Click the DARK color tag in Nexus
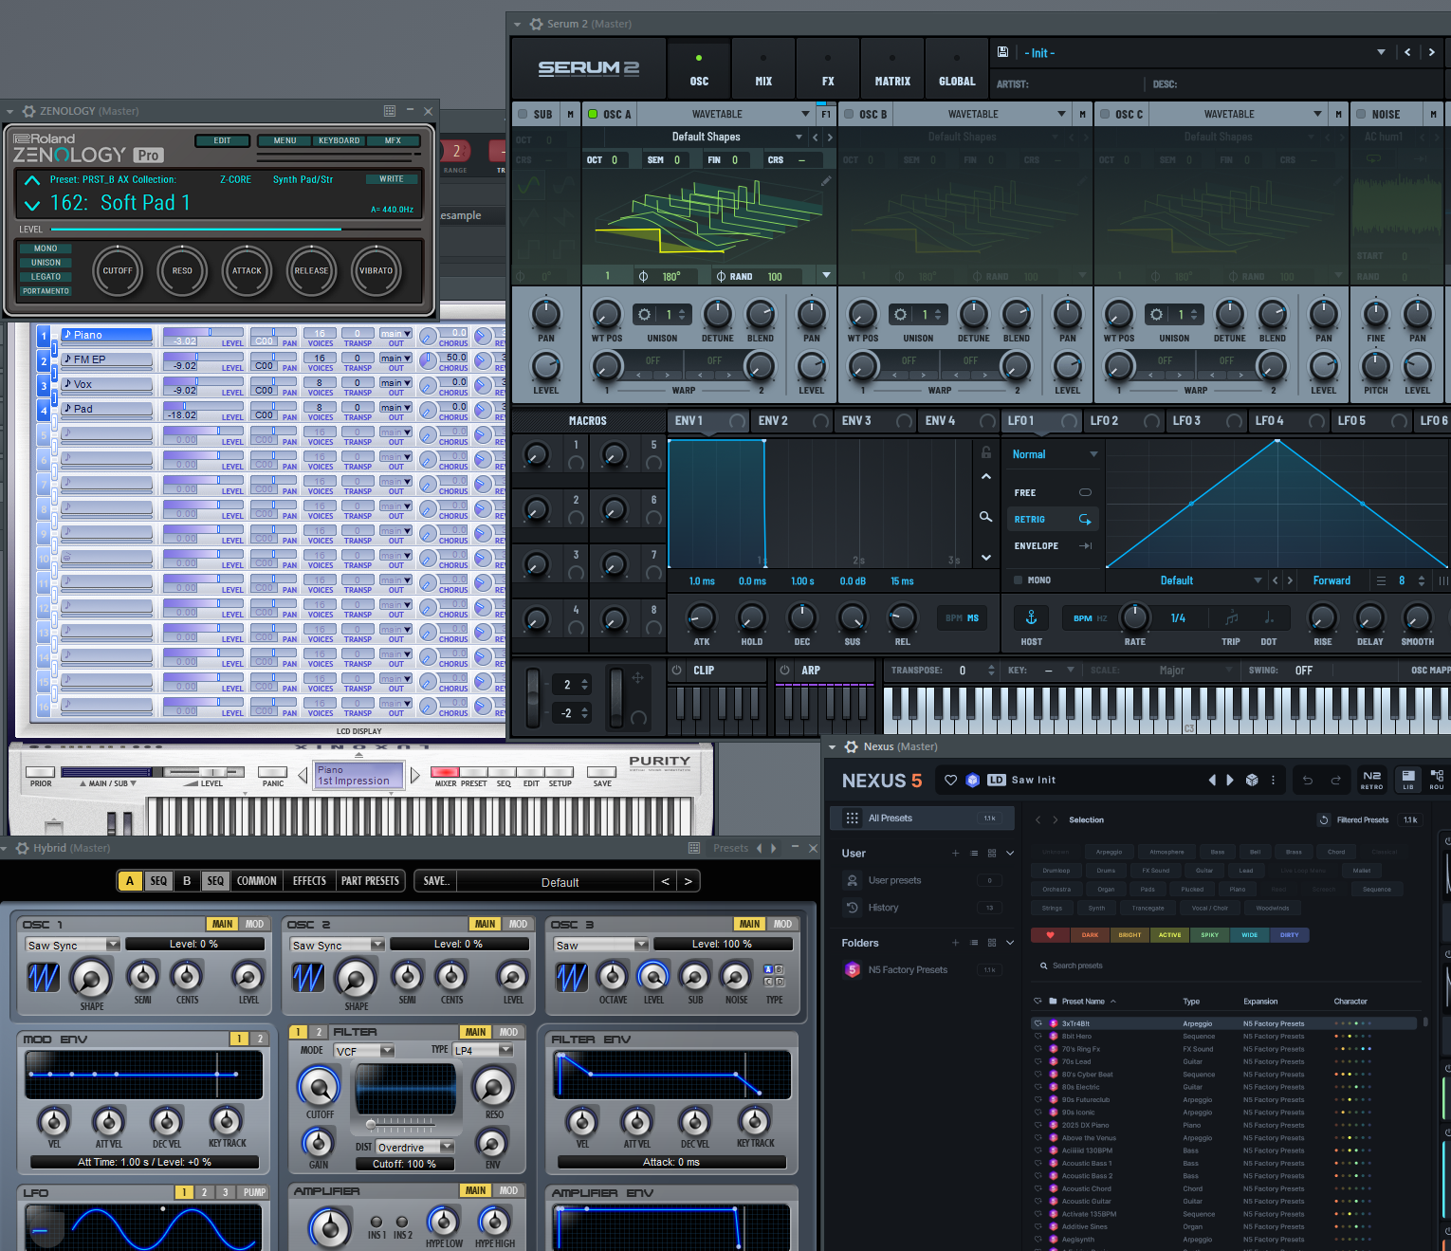Viewport: 1451px width, 1251px height. point(1090,934)
